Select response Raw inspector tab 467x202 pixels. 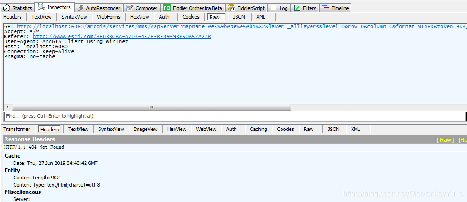(x=309, y=129)
